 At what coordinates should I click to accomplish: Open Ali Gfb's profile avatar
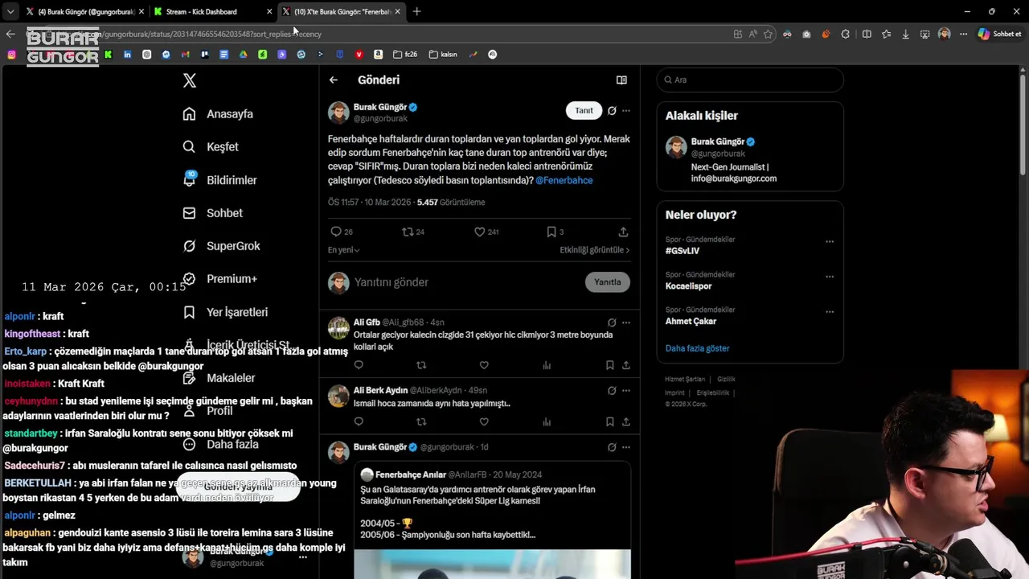click(338, 327)
